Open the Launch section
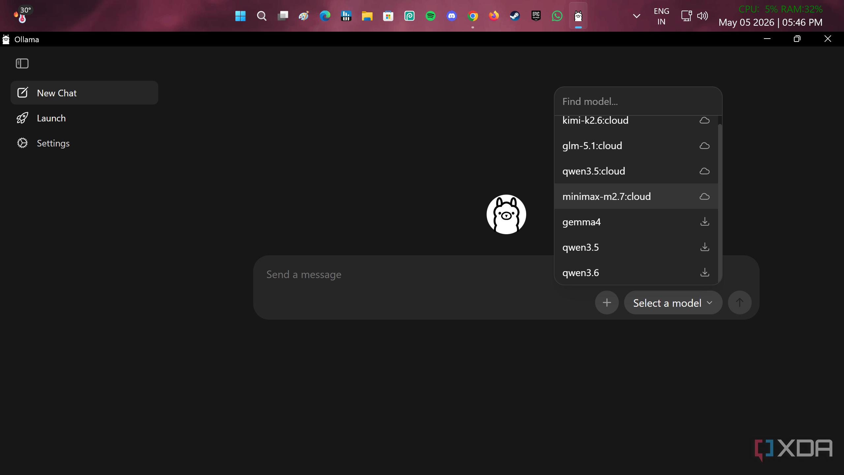 84,118
